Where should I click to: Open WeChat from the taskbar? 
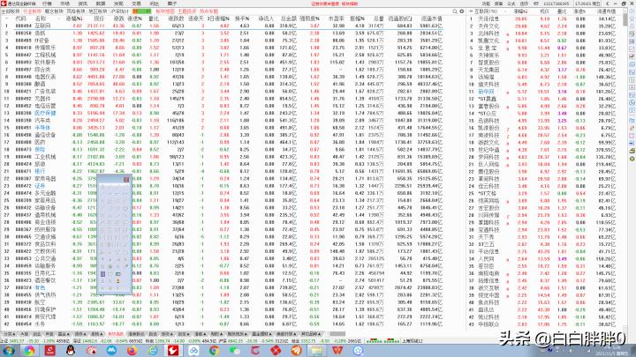click(235, 351)
